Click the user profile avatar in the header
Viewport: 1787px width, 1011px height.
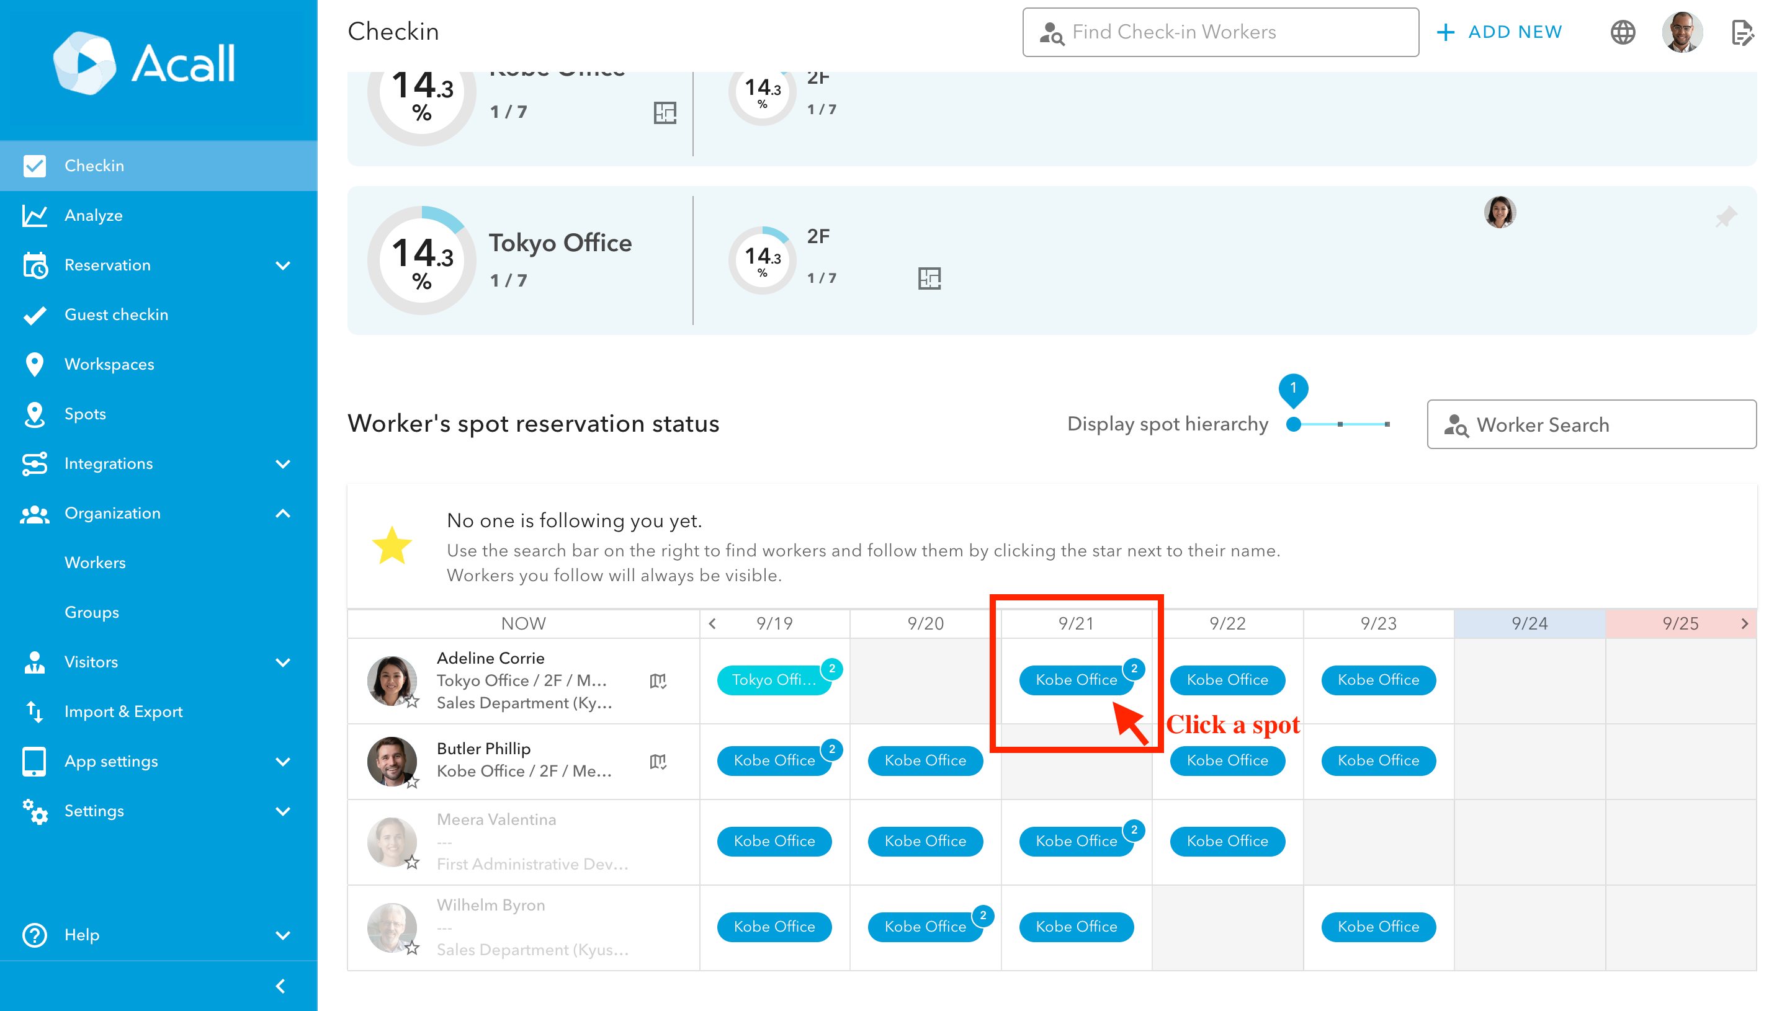pos(1682,33)
